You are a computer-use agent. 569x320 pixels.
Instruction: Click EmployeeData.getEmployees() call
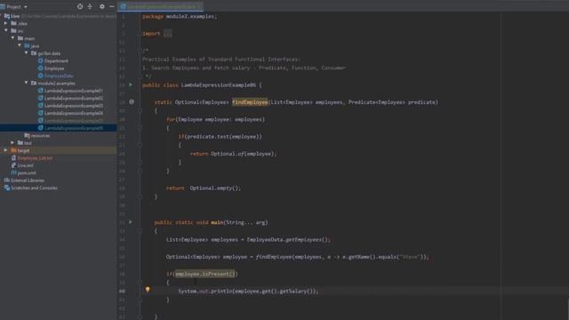click(287, 239)
